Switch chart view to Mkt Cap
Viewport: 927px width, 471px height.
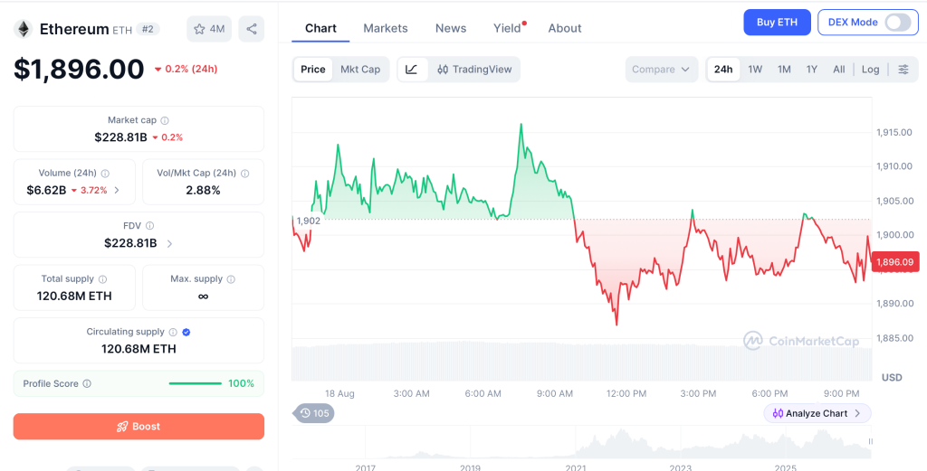(360, 69)
